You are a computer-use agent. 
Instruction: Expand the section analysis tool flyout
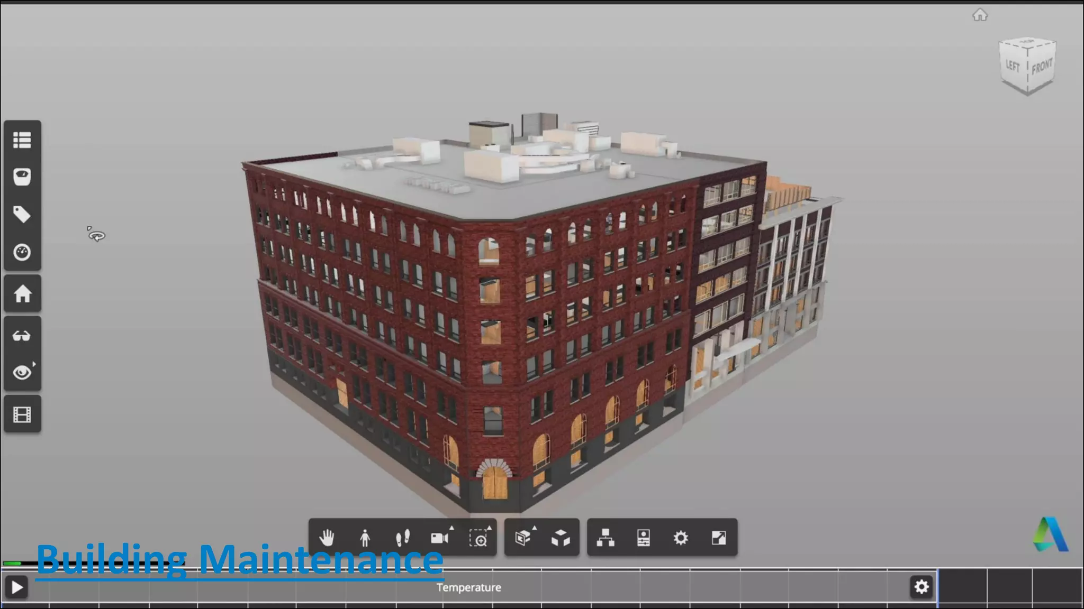[x=535, y=528]
